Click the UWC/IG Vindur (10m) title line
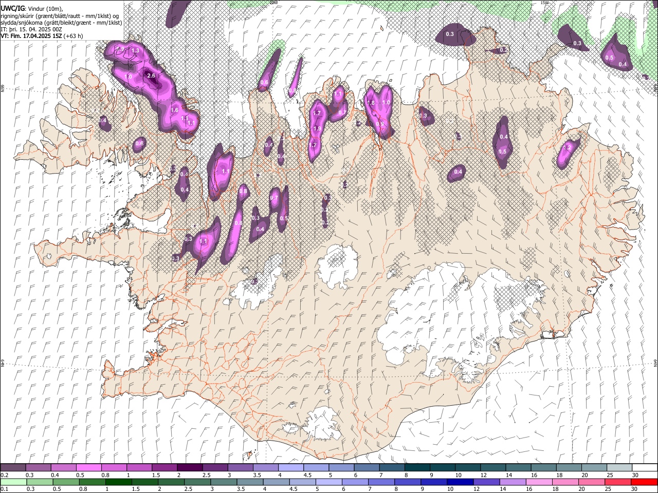The width and height of the screenshot is (658, 493). [32, 8]
